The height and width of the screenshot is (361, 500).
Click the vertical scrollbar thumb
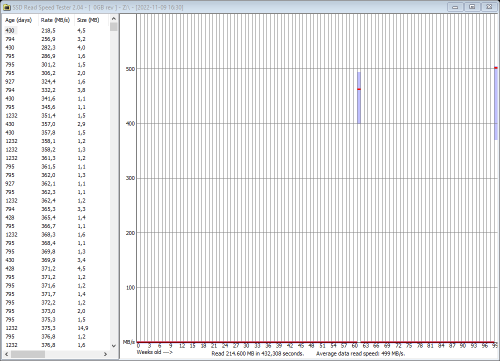point(113,27)
